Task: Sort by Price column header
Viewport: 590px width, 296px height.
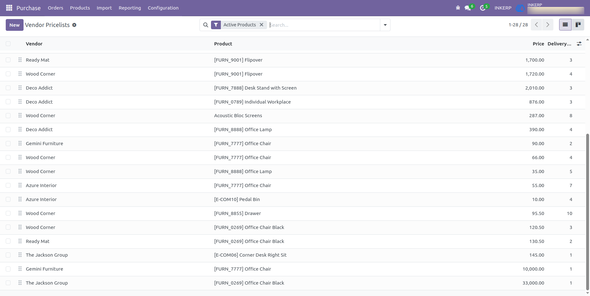Action: (x=538, y=44)
